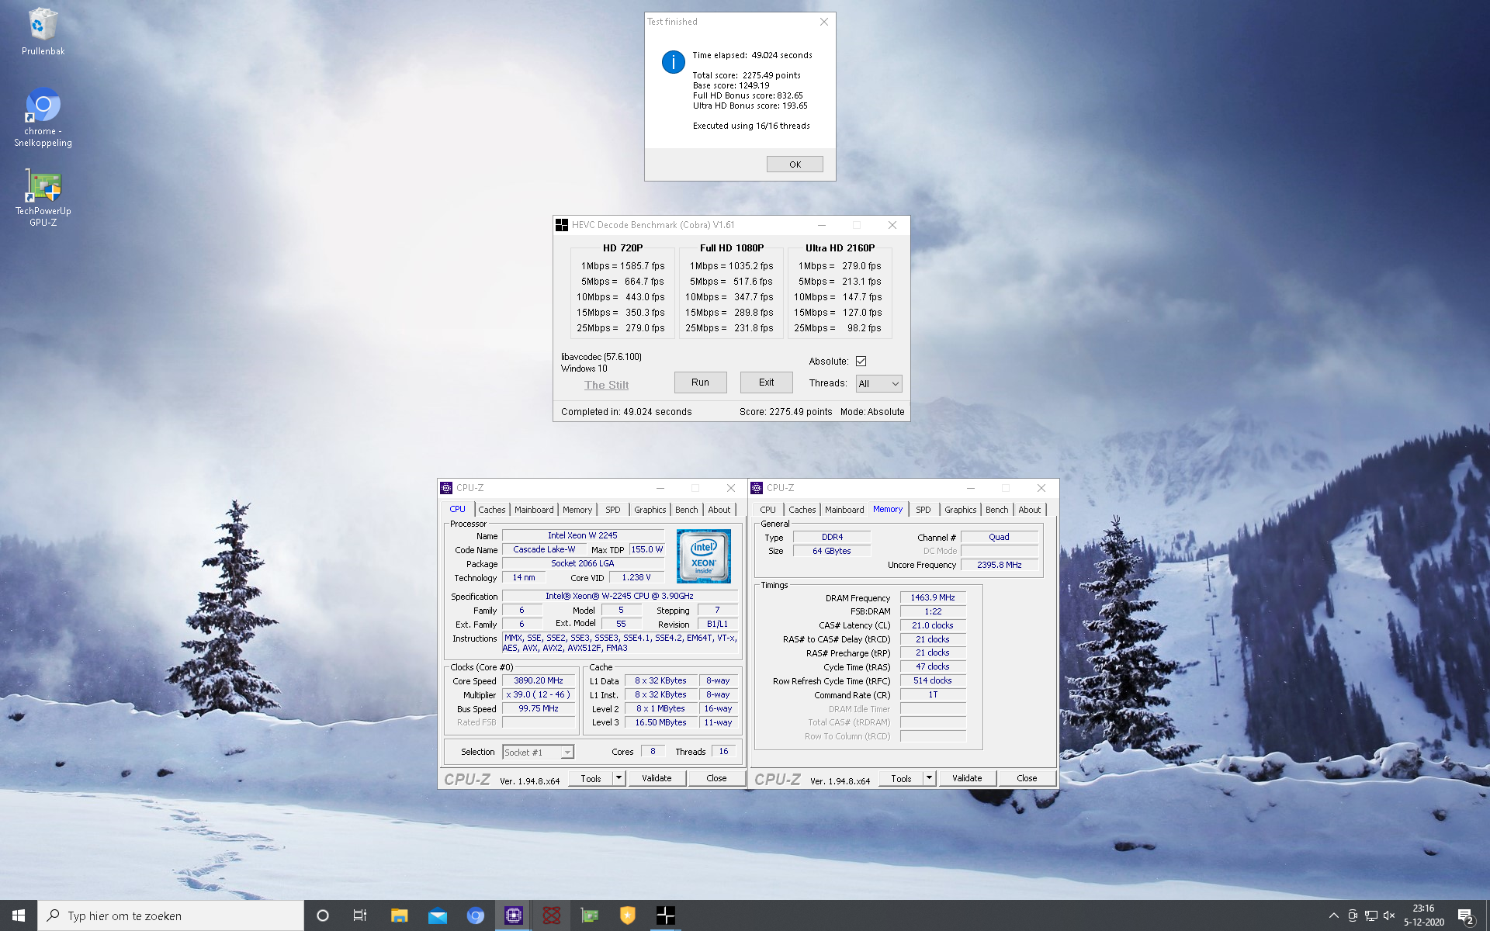Switch to CPU tab in right CPU-Z
1490x931 pixels.
click(x=768, y=510)
